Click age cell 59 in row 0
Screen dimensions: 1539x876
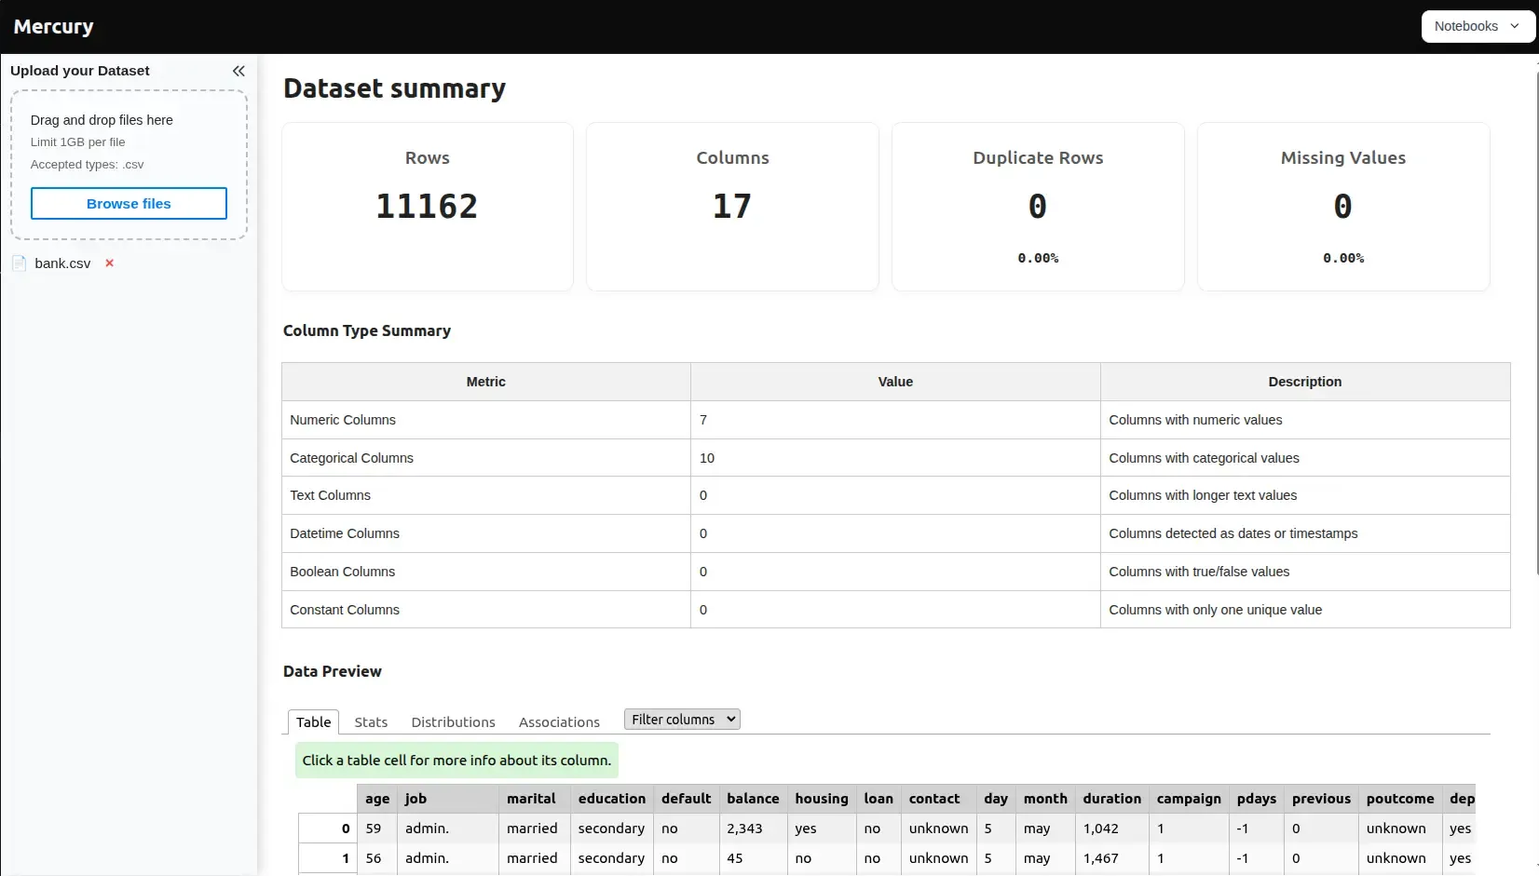(x=377, y=829)
